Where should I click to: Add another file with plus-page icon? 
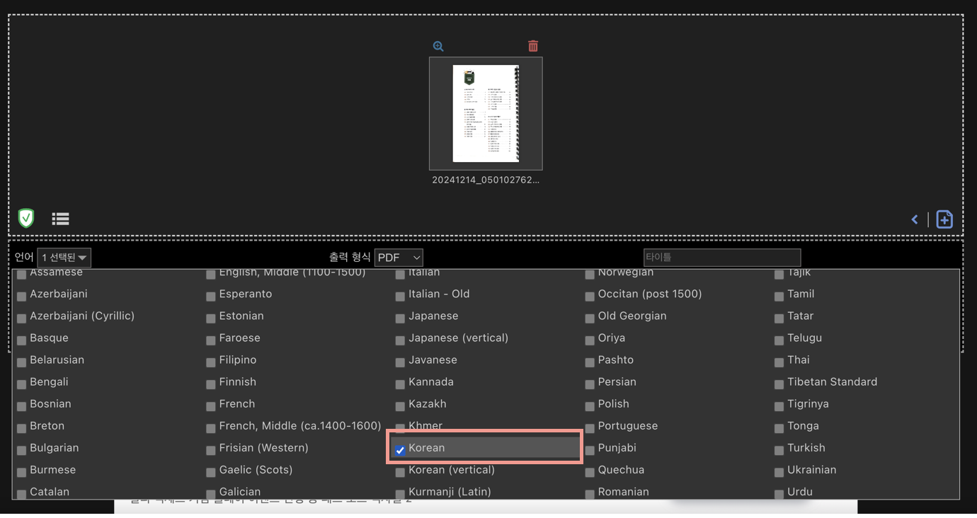944,219
